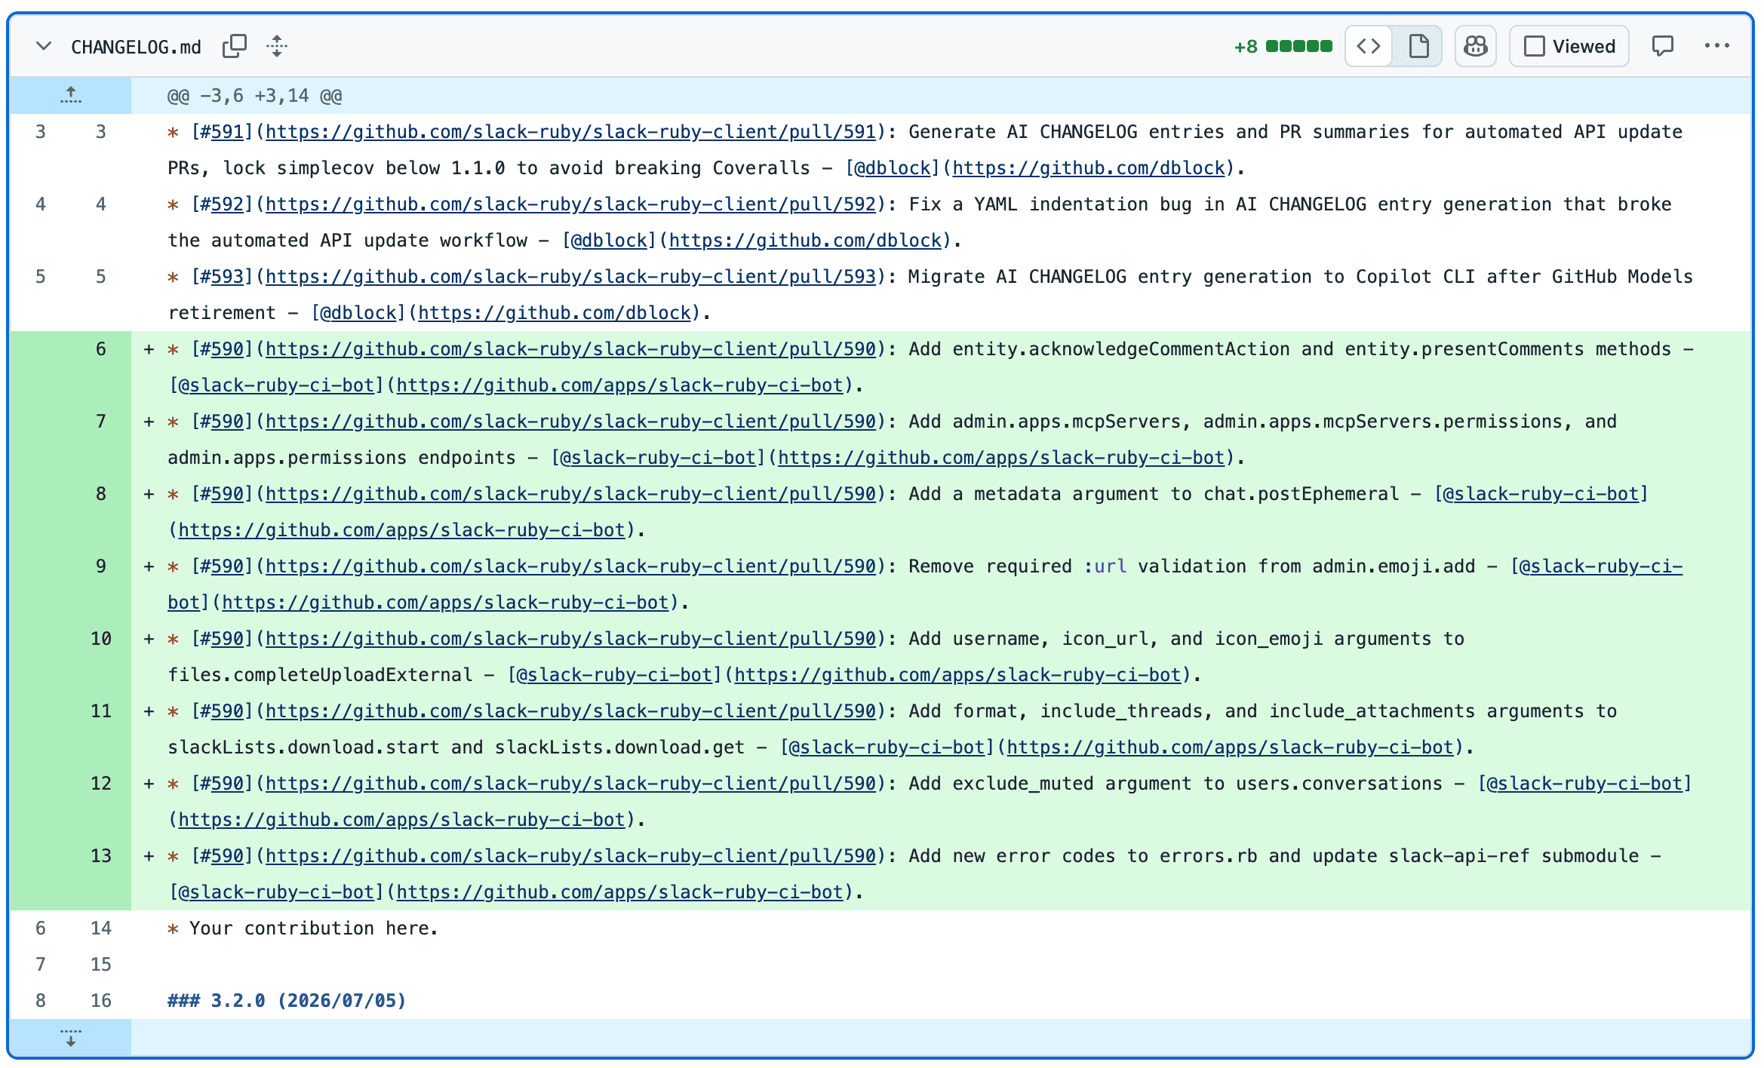
Task: Open pull 590 link on added line 10
Action: (x=570, y=639)
